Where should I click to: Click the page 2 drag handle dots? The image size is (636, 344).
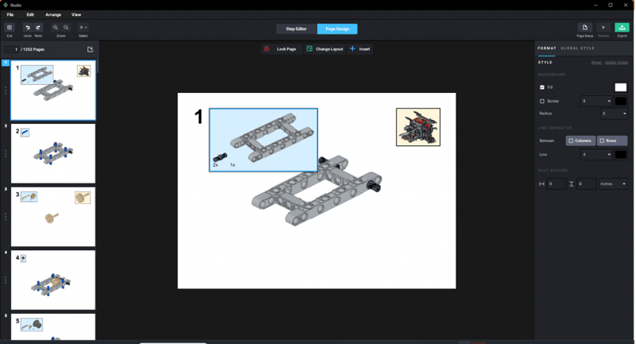coord(6,153)
